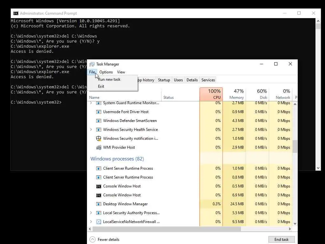Select Windows Security Health Service icon

click(99, 130)
